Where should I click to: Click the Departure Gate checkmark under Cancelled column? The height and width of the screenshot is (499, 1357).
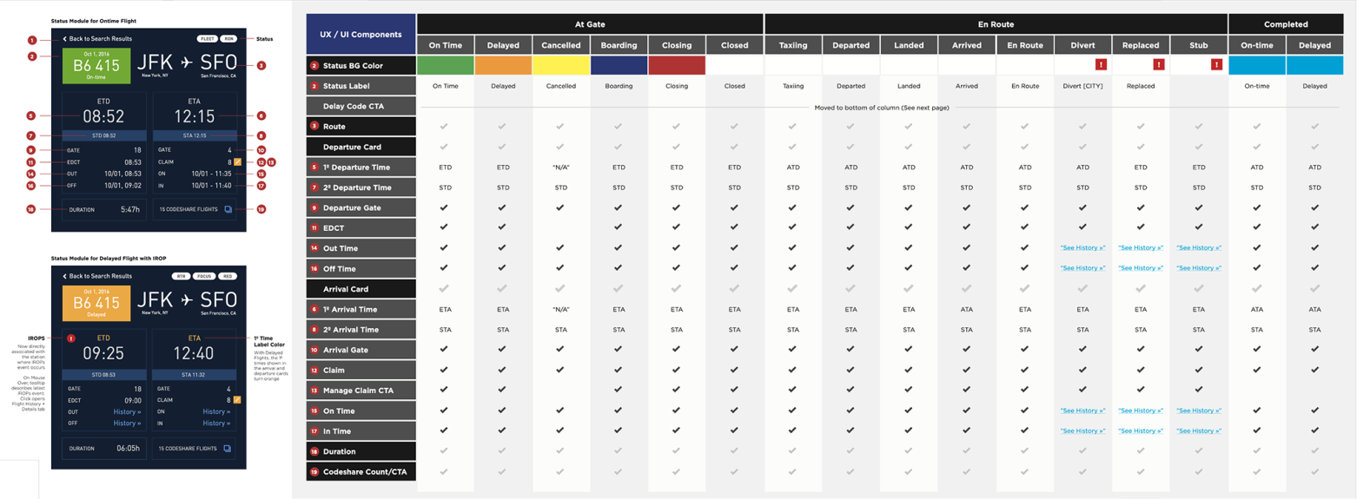point(560,207)
